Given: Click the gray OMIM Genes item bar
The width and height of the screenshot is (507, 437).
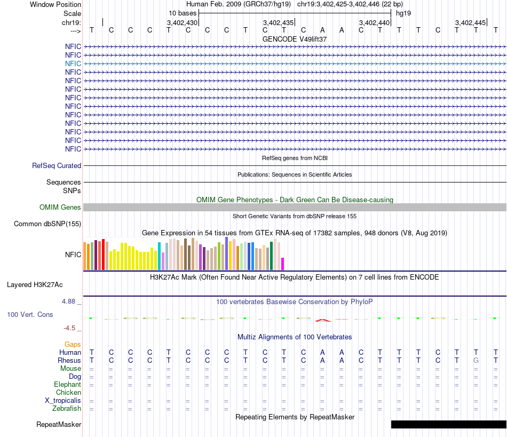Looking at the screenshot, I should 295,207.
